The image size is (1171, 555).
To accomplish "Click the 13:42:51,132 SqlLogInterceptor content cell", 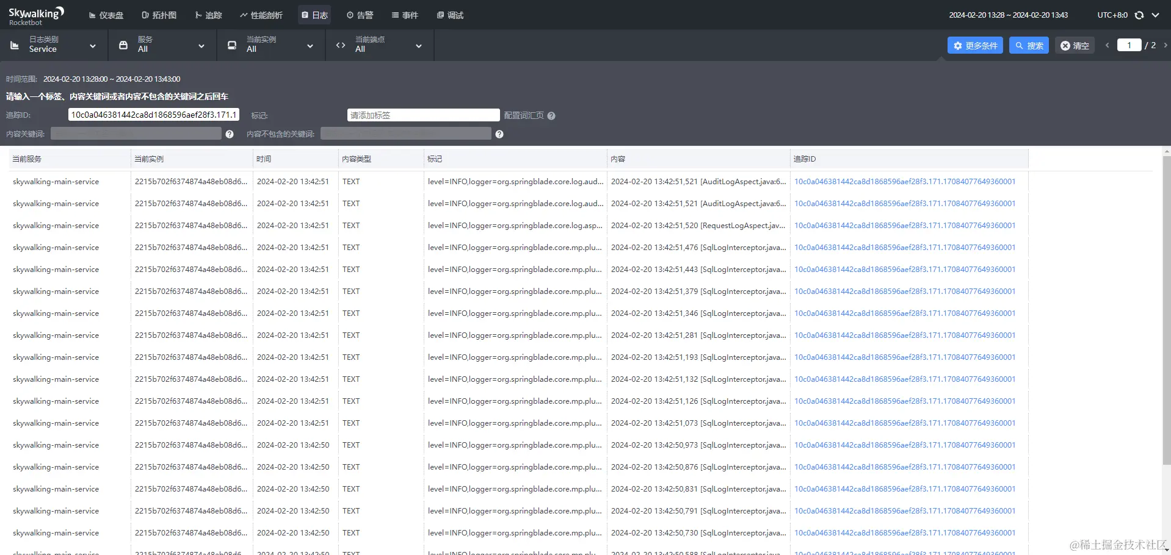I will click(698, 379).
